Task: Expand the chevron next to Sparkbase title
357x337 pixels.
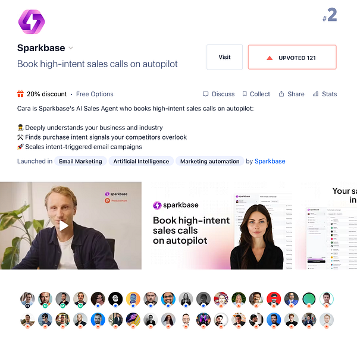Action: pyautogui.click(x=71, y=48)
